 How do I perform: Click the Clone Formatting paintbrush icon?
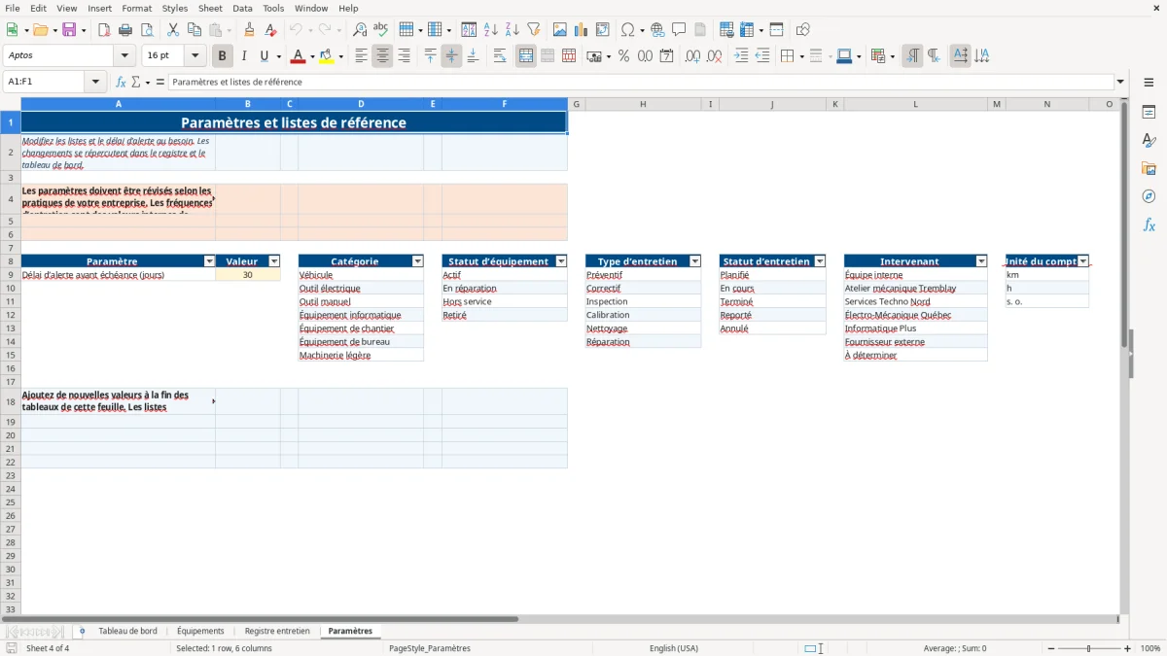[250, 30]
